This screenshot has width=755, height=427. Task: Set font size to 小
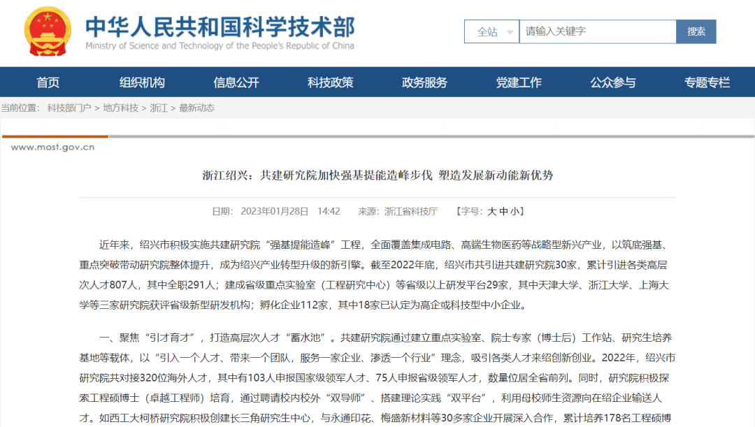click(x=515, y=211)
